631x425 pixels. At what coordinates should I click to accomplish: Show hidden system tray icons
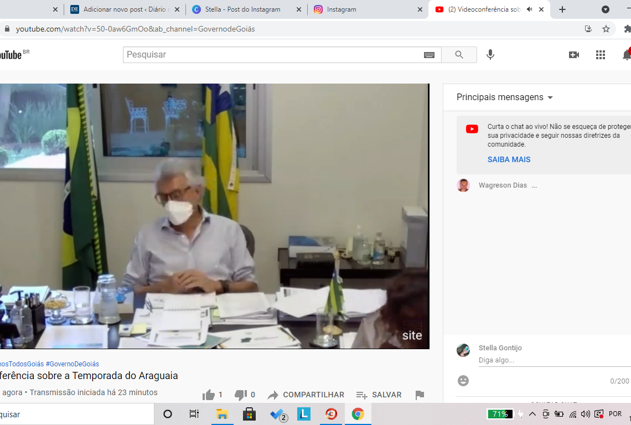click(x=532, y=414)
